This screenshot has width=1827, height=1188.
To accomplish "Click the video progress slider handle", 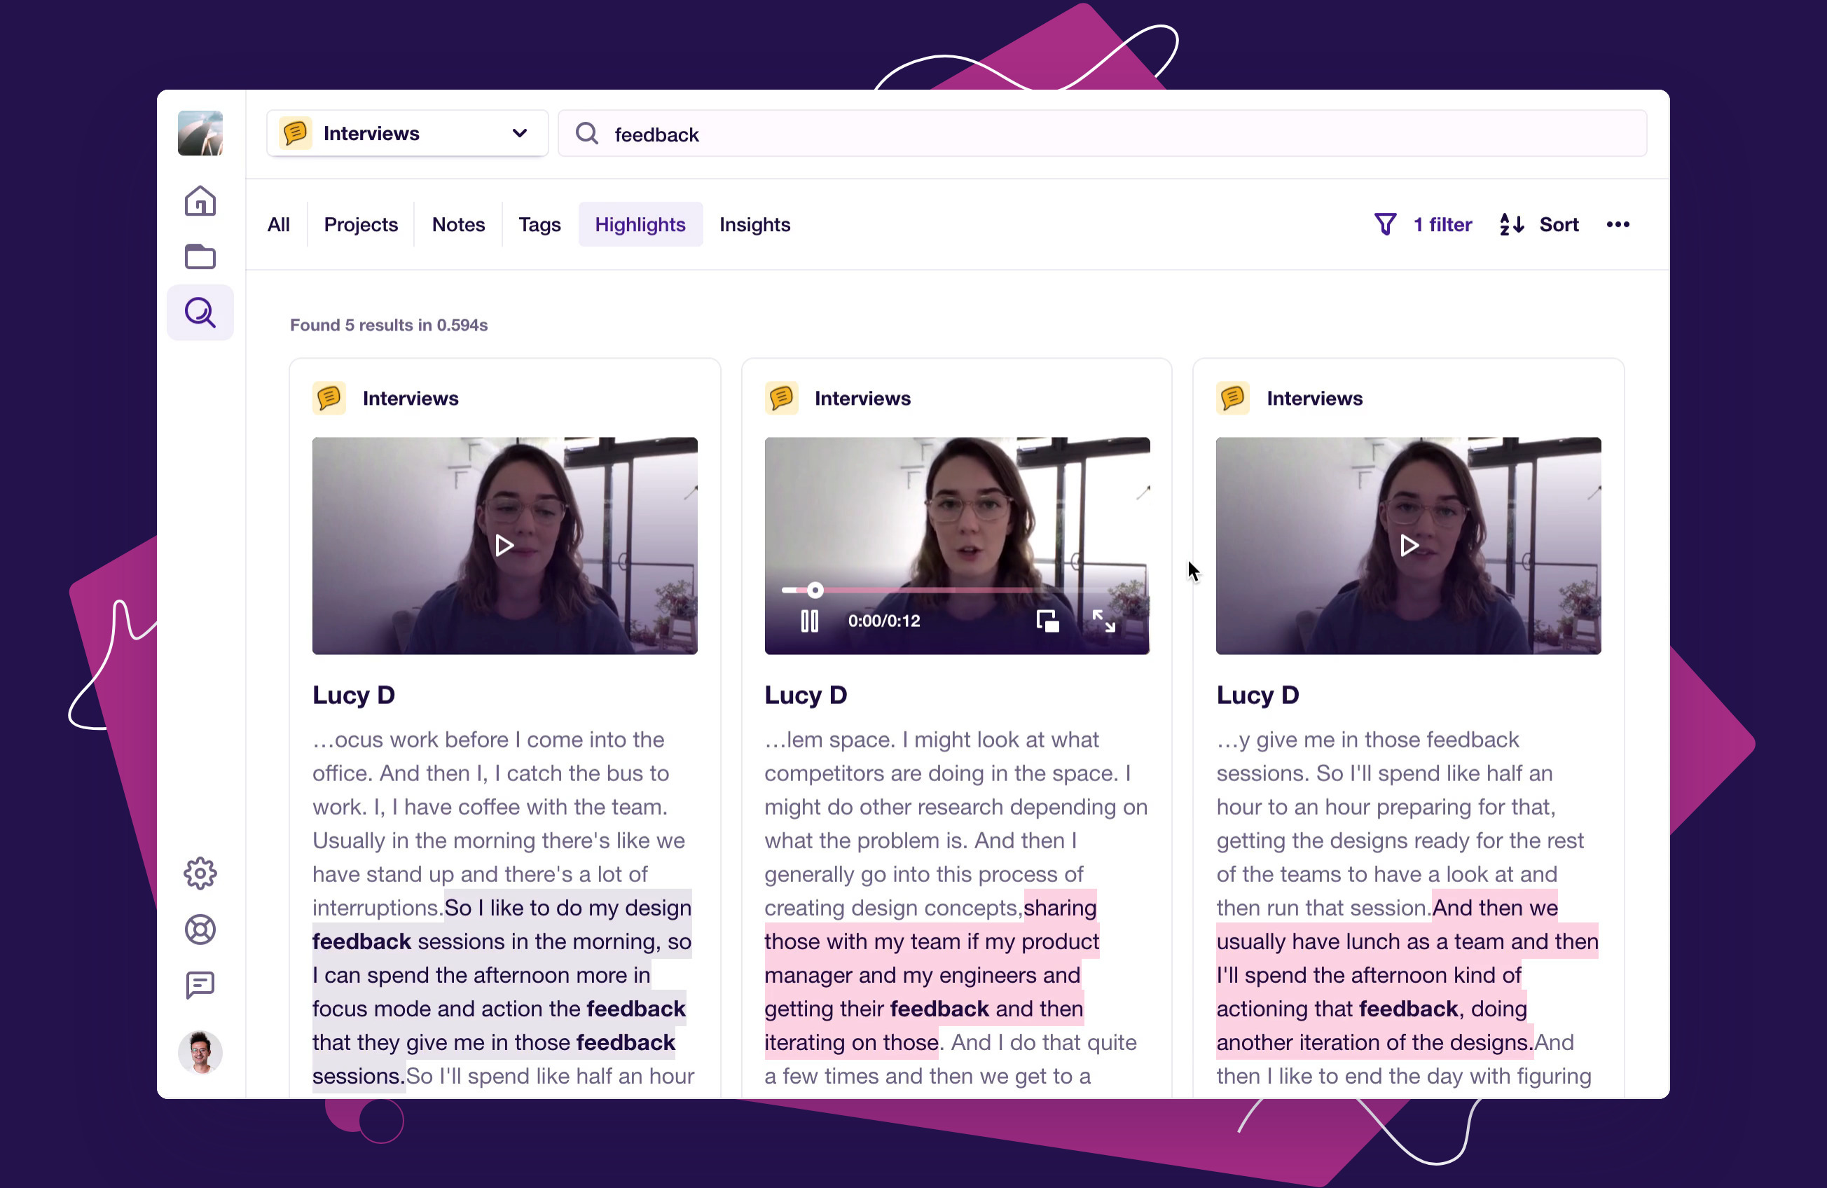I will [x=815, y=590].
